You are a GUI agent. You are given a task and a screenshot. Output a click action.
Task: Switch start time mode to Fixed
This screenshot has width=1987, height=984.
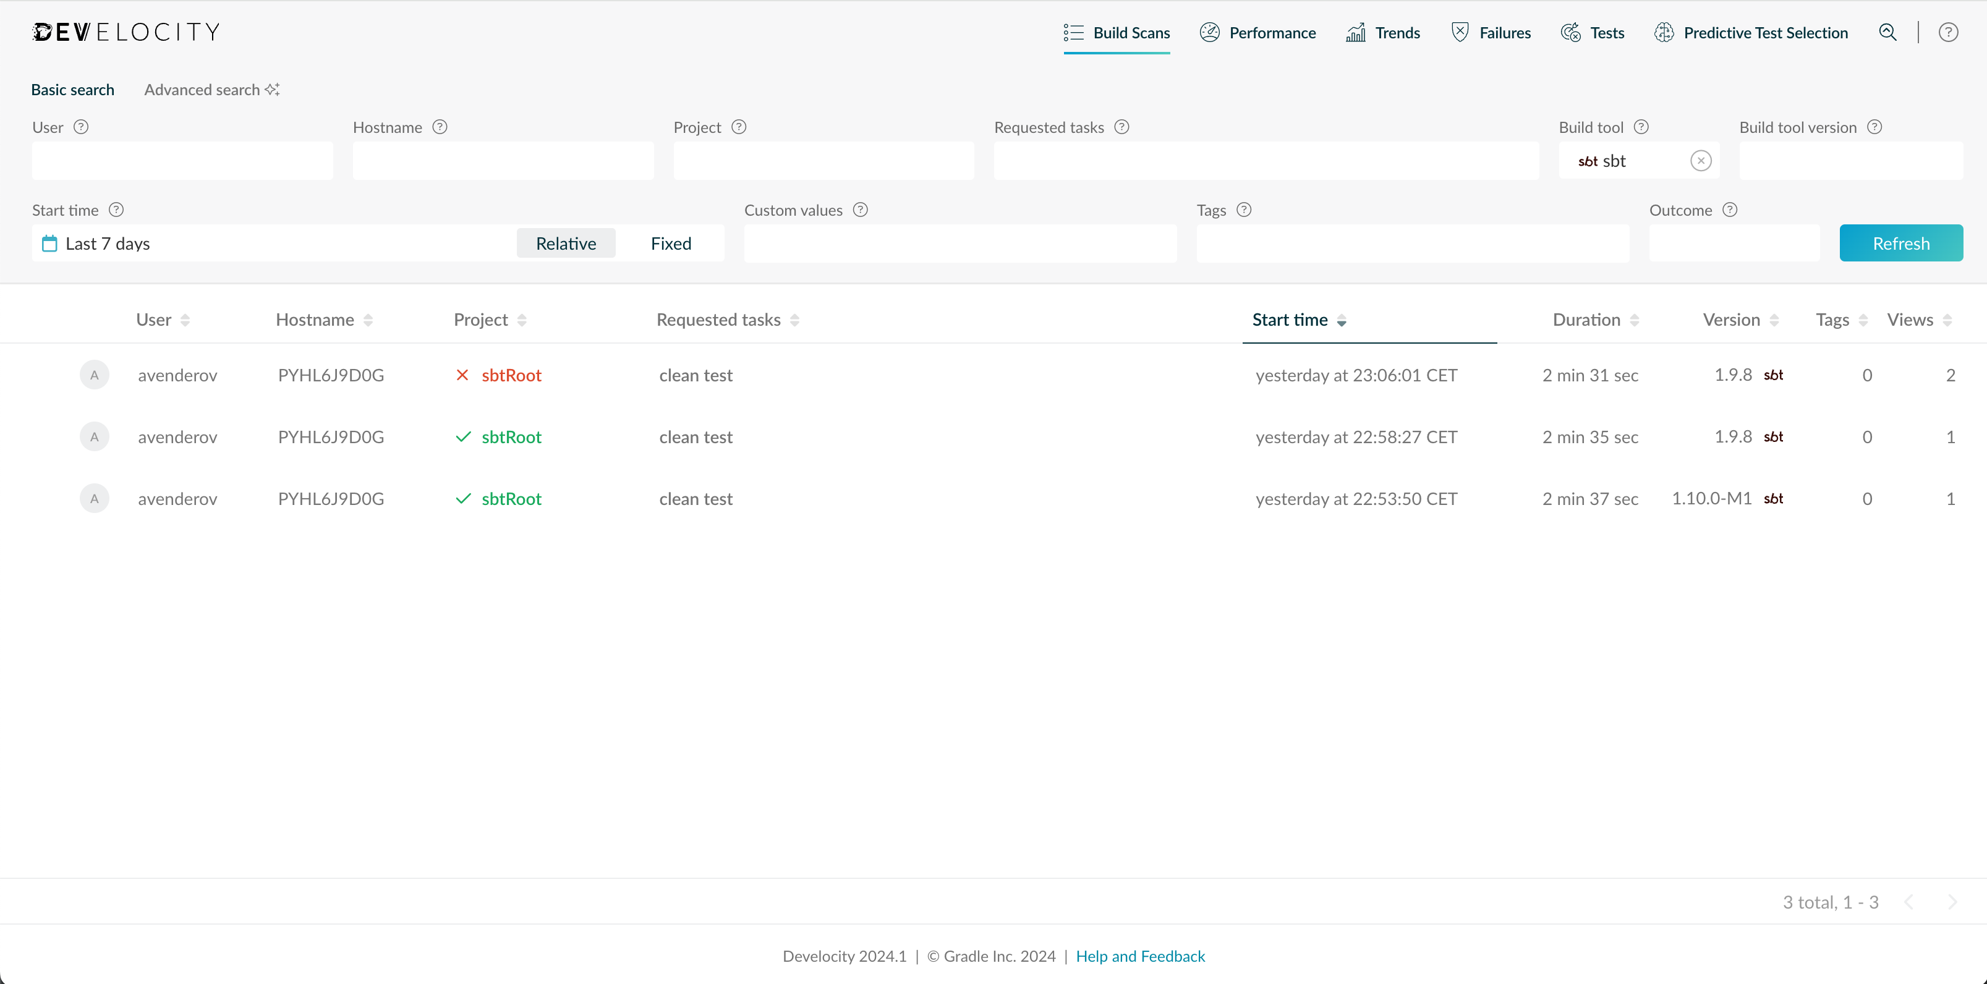[670, 243]
